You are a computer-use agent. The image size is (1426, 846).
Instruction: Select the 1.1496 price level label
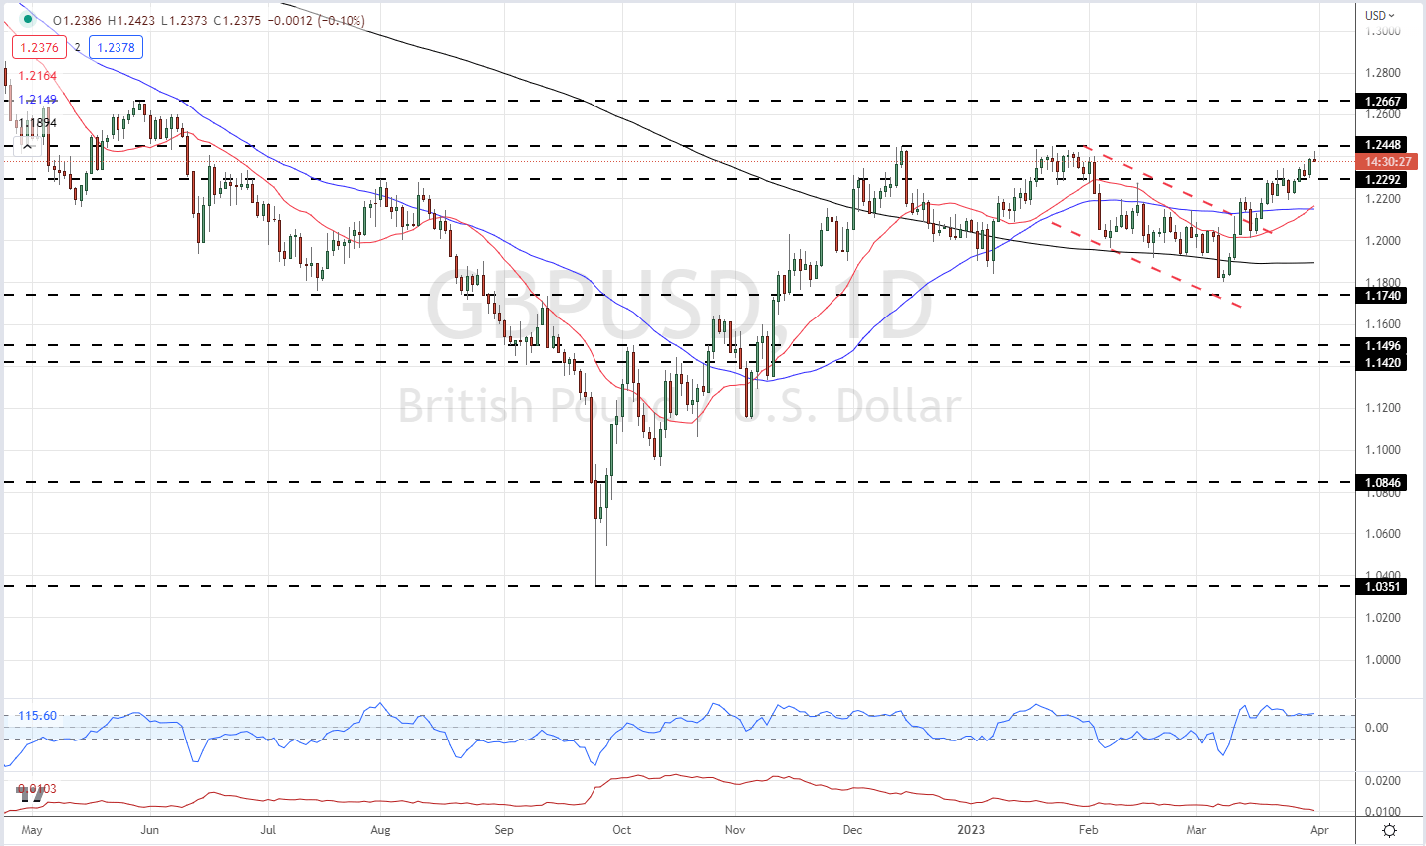click(1384, 346)
